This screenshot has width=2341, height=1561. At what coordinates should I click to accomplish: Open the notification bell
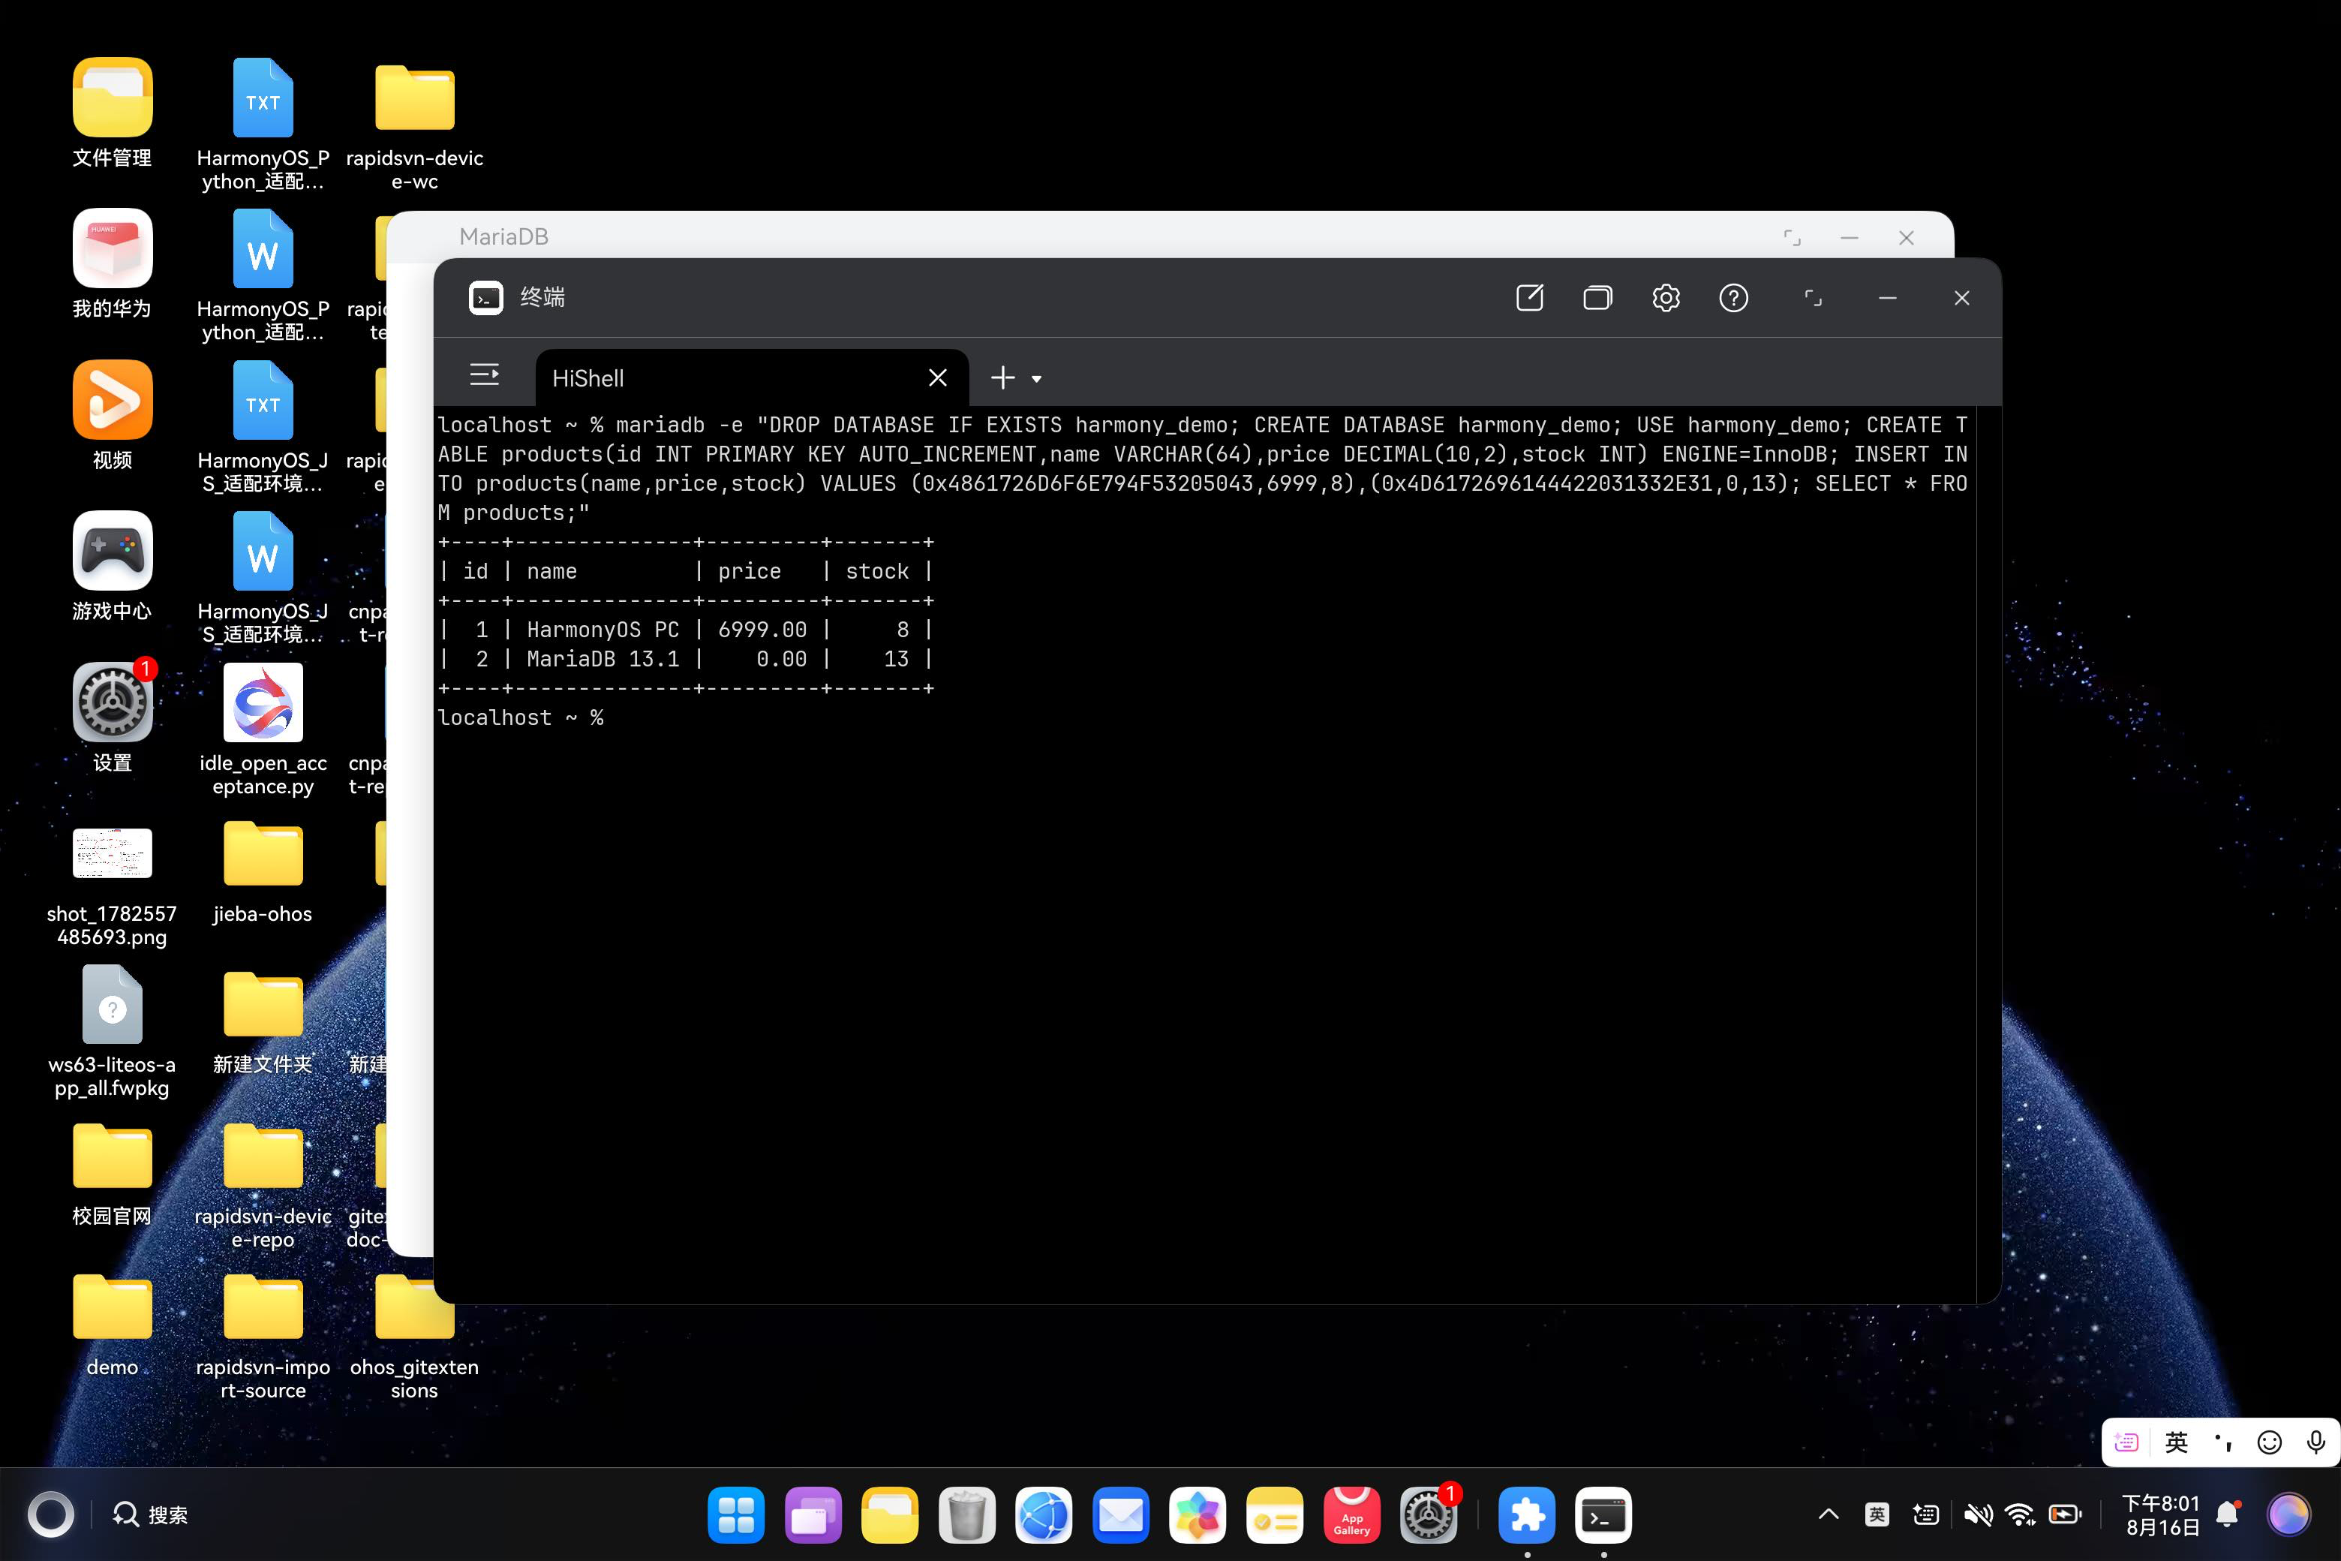point(2228,1514)
